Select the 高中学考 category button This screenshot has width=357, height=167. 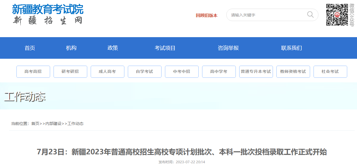[219, 72]
